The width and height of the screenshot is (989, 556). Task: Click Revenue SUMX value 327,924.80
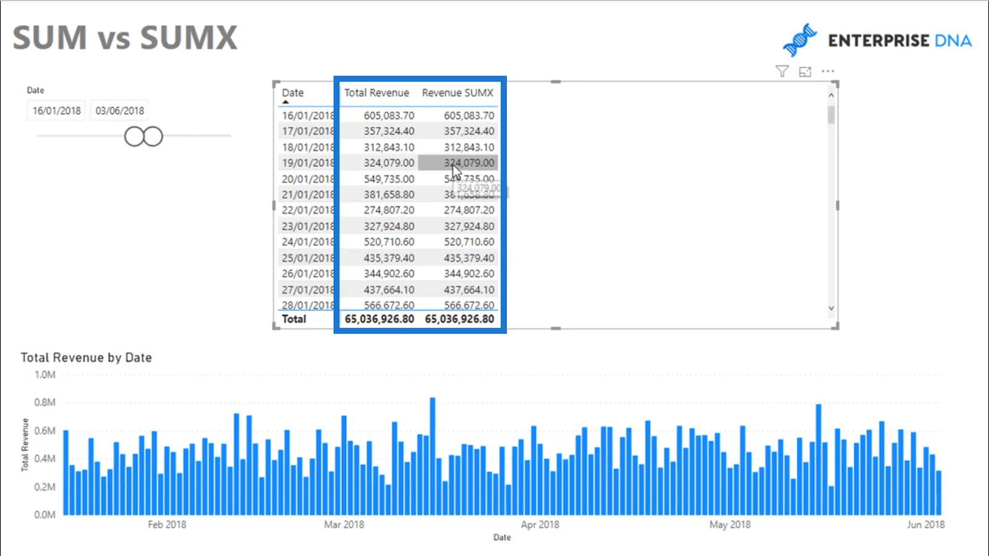coord(469,226)
